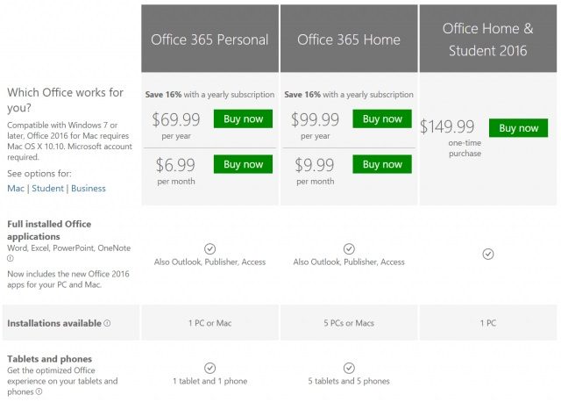The width and height of the screenshot is (561, 402).
Task: Click the Office 365 Personal applications checkmark icon
Action: tap(209, 249)
